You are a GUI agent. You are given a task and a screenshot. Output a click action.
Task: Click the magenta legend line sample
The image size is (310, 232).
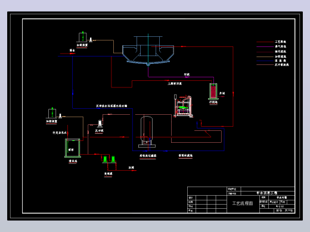[x=265, y=46]
